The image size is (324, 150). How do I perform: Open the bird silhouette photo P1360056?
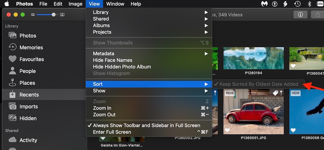tap(307, 111)
